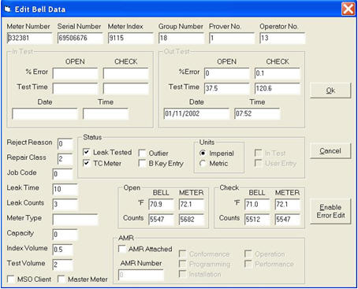Click In Test CHECK % Error field
The image size is (358, 289).
(126, 73)
